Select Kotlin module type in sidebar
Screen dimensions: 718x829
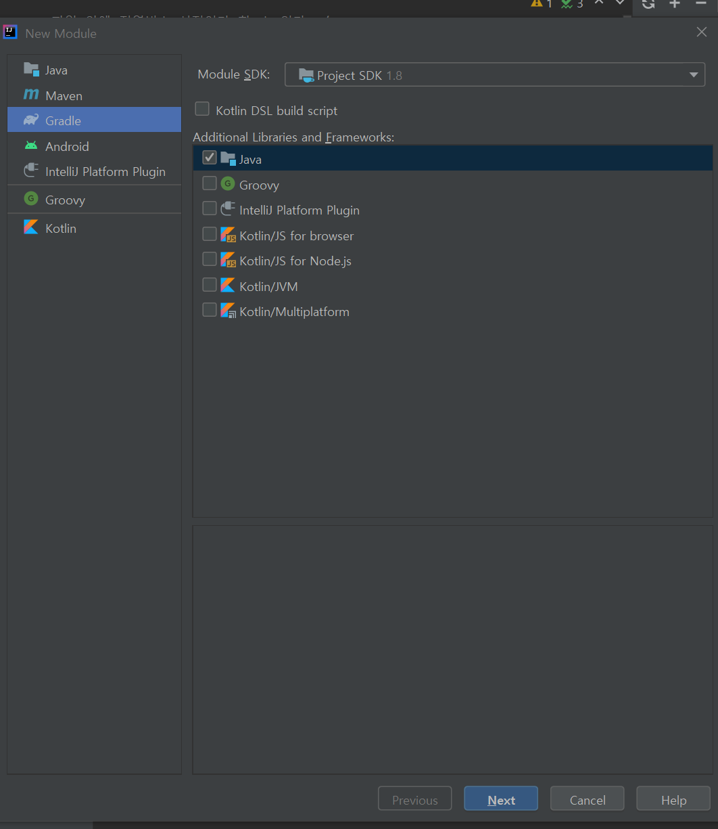tap(94, 228)
